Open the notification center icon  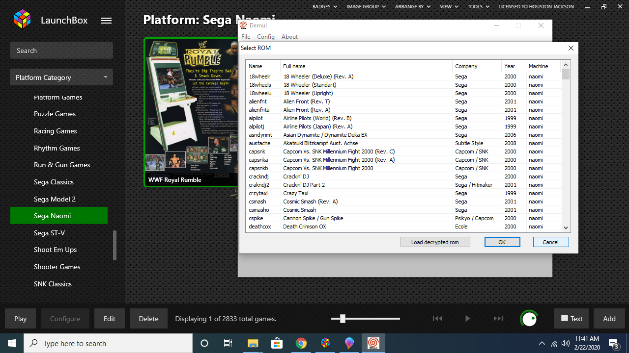click(x=613, y=343)
